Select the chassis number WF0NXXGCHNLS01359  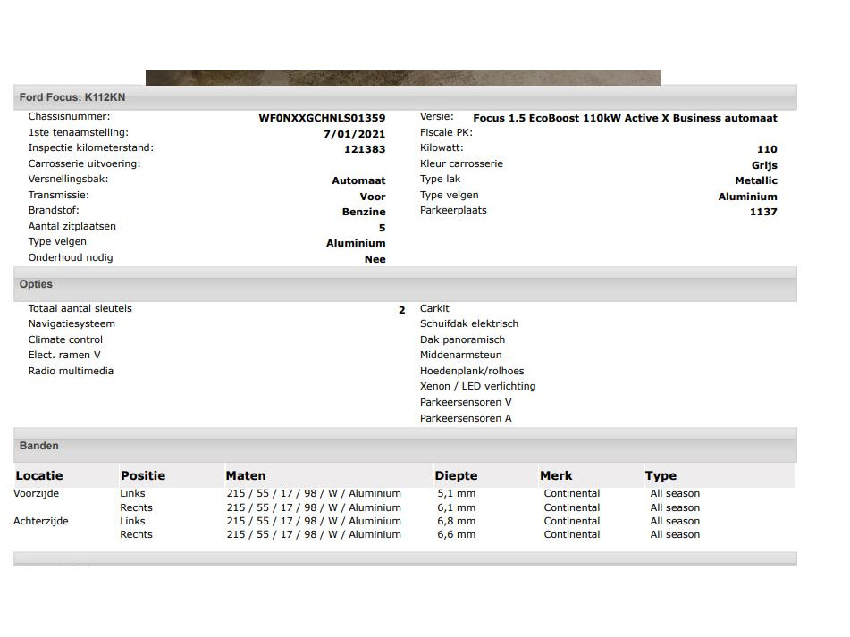[x=322, y=118]
